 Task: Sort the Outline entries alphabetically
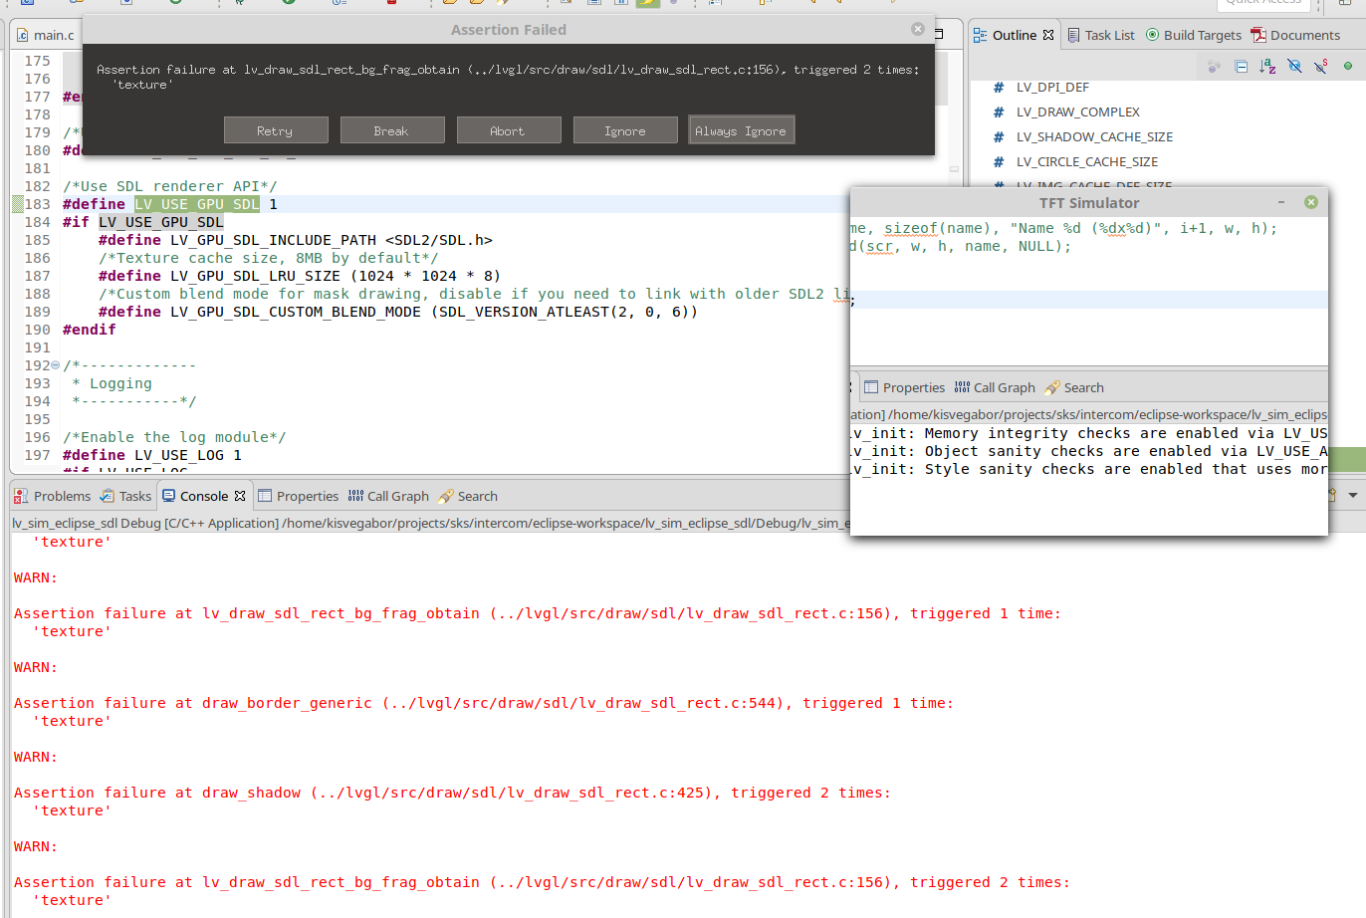(x=1267, y=65)
